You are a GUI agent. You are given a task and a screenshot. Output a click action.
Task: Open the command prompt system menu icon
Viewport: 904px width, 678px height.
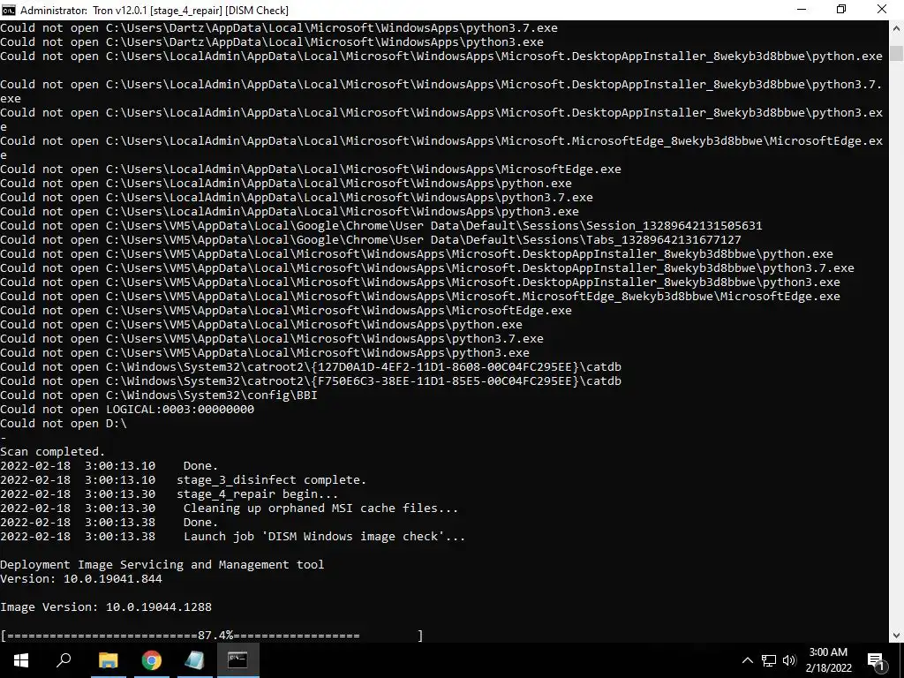[9, 10]
